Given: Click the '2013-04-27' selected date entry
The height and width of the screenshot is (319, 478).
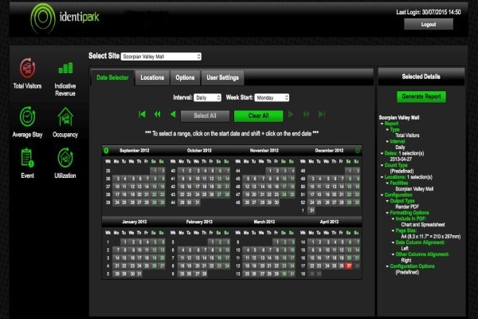Looking at the screenshot, I should click(x=401, y=159).
